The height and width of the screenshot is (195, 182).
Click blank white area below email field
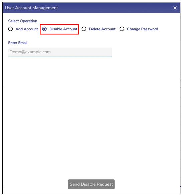tap(91, 112)
